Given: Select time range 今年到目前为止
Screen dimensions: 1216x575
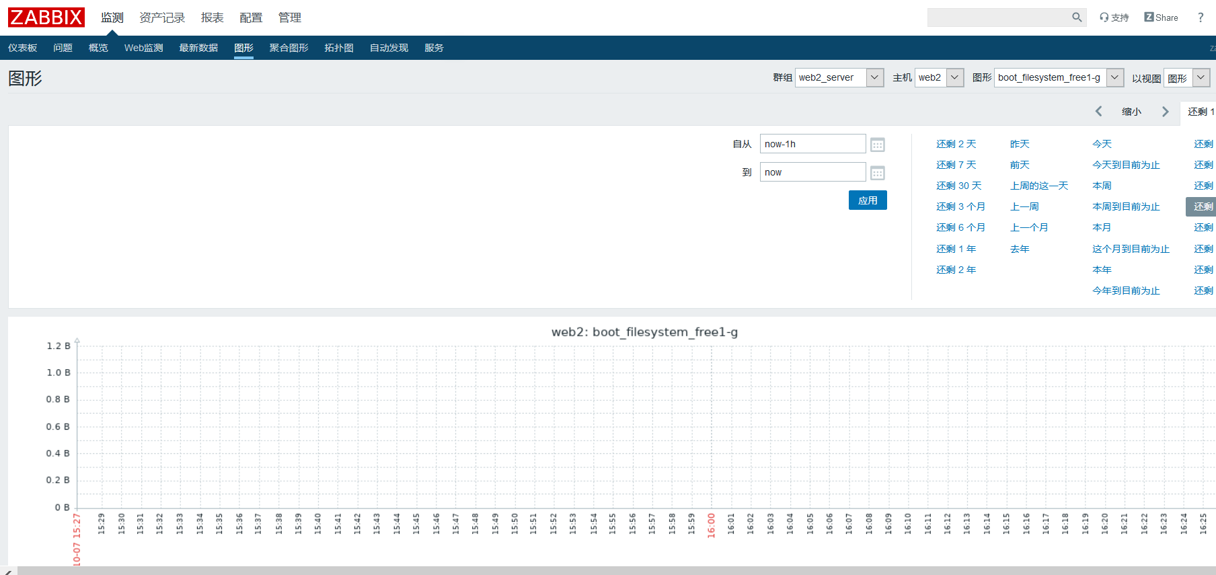Looking at the screenshot, I should [x=1126, y=291].
